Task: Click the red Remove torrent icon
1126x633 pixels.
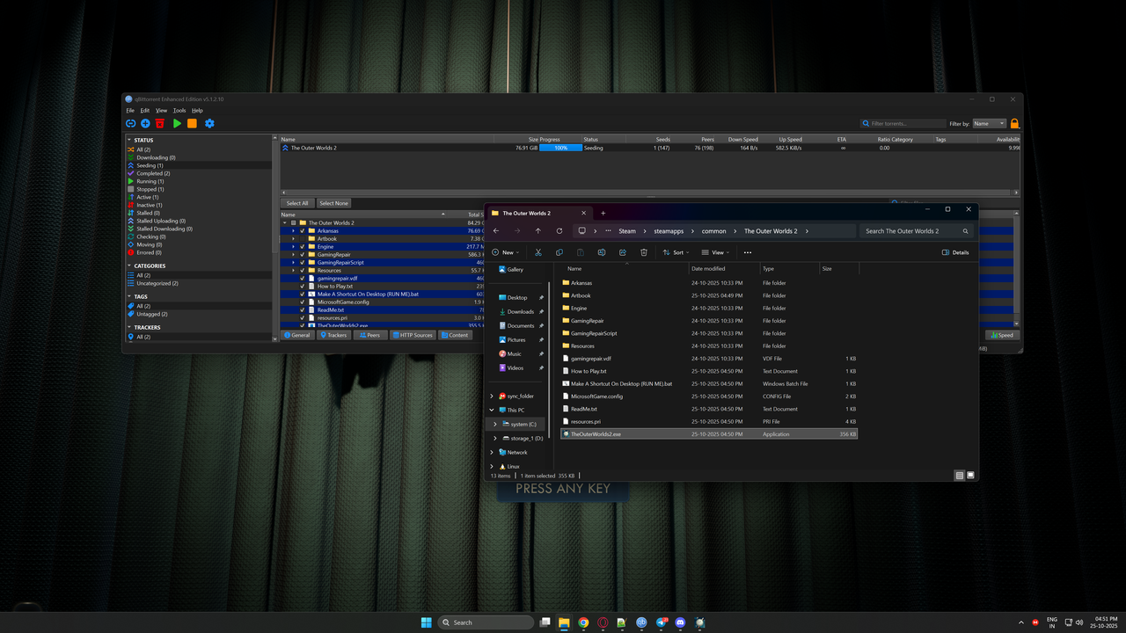Action: coord(160,124)
